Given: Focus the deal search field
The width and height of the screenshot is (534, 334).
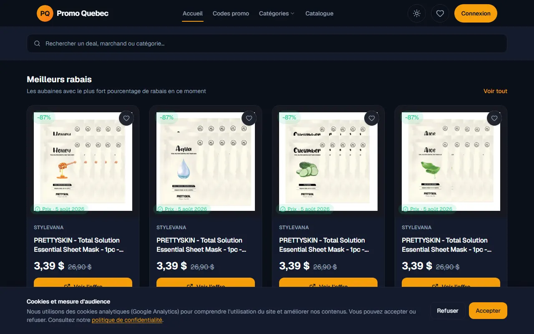Looking at the screenshot, I should pyautogui.click(x=267, y=43).
